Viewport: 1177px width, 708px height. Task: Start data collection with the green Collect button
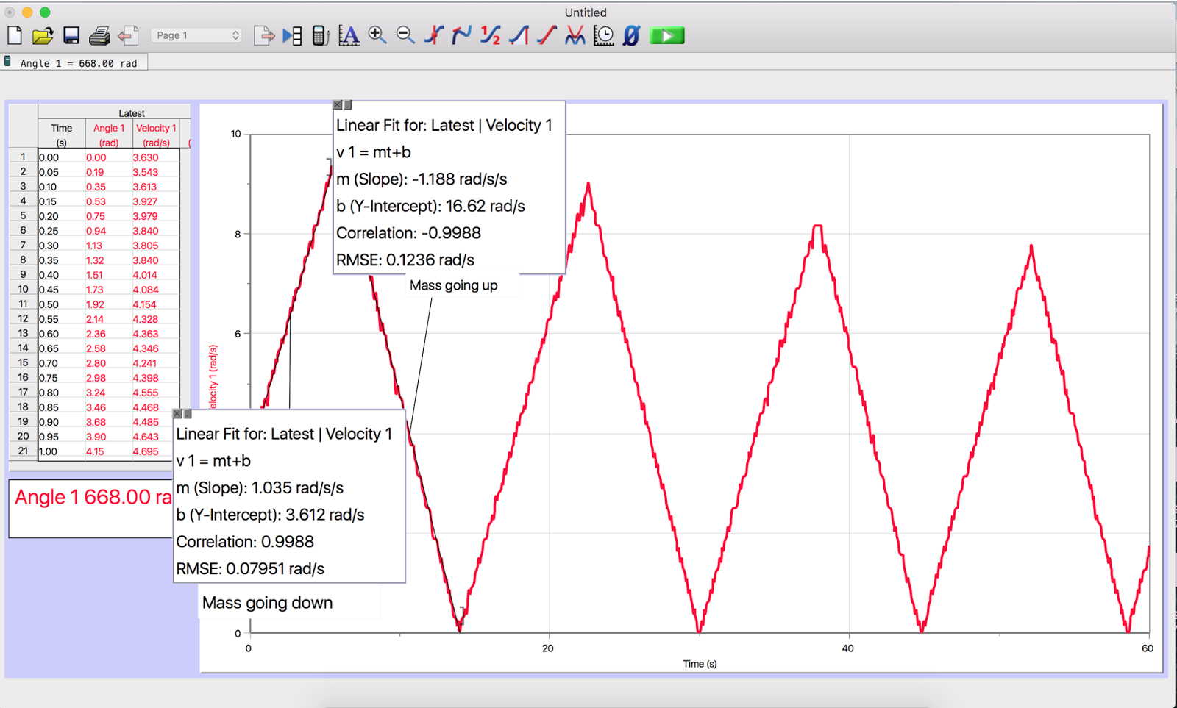tap(667, 35)
